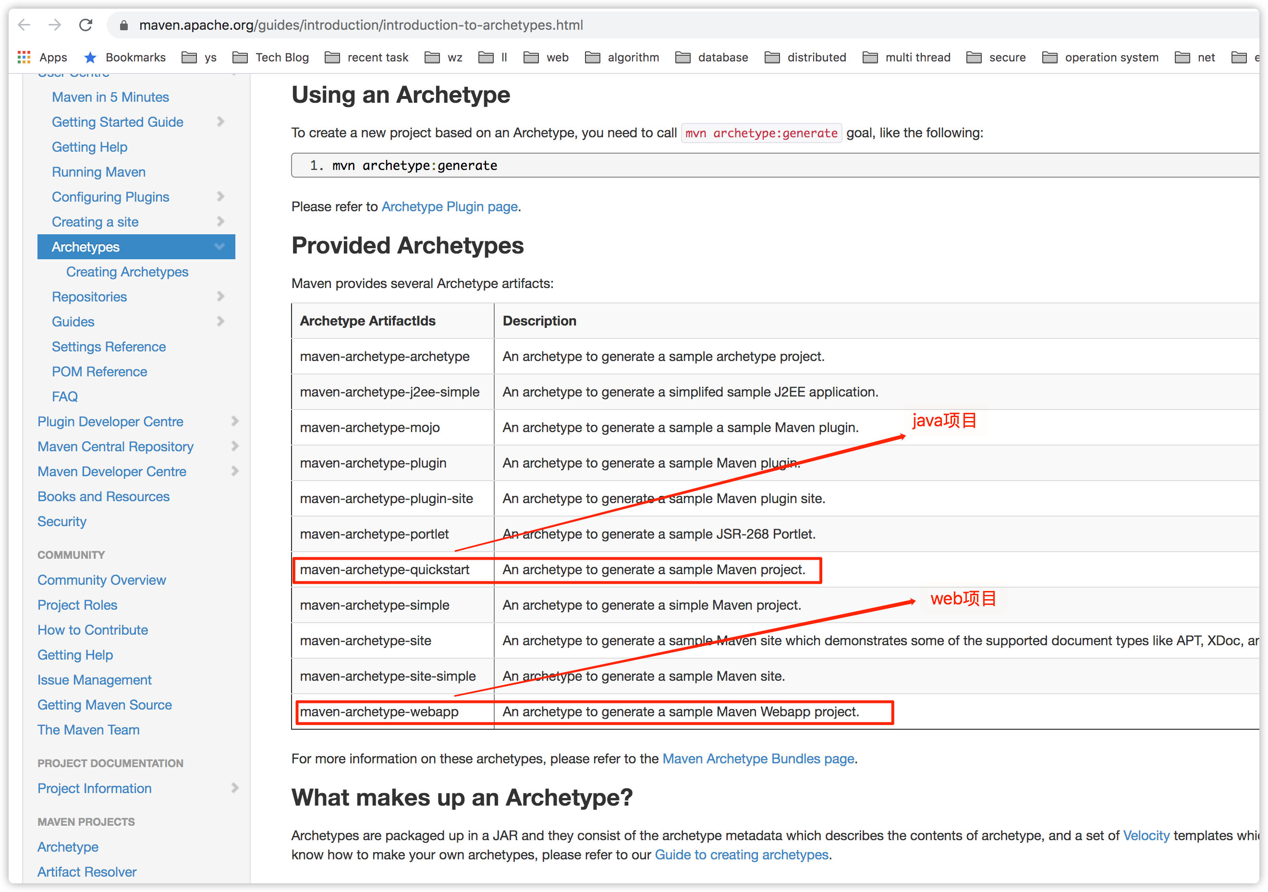Open Maven Archetype Bundles page link
Image resolution: width=1268 pixels, height=892 pixels.
758,759
